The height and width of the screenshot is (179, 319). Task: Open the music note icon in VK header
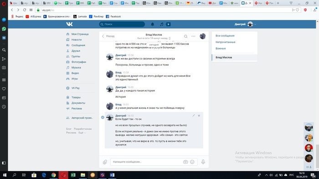(161, 24)
